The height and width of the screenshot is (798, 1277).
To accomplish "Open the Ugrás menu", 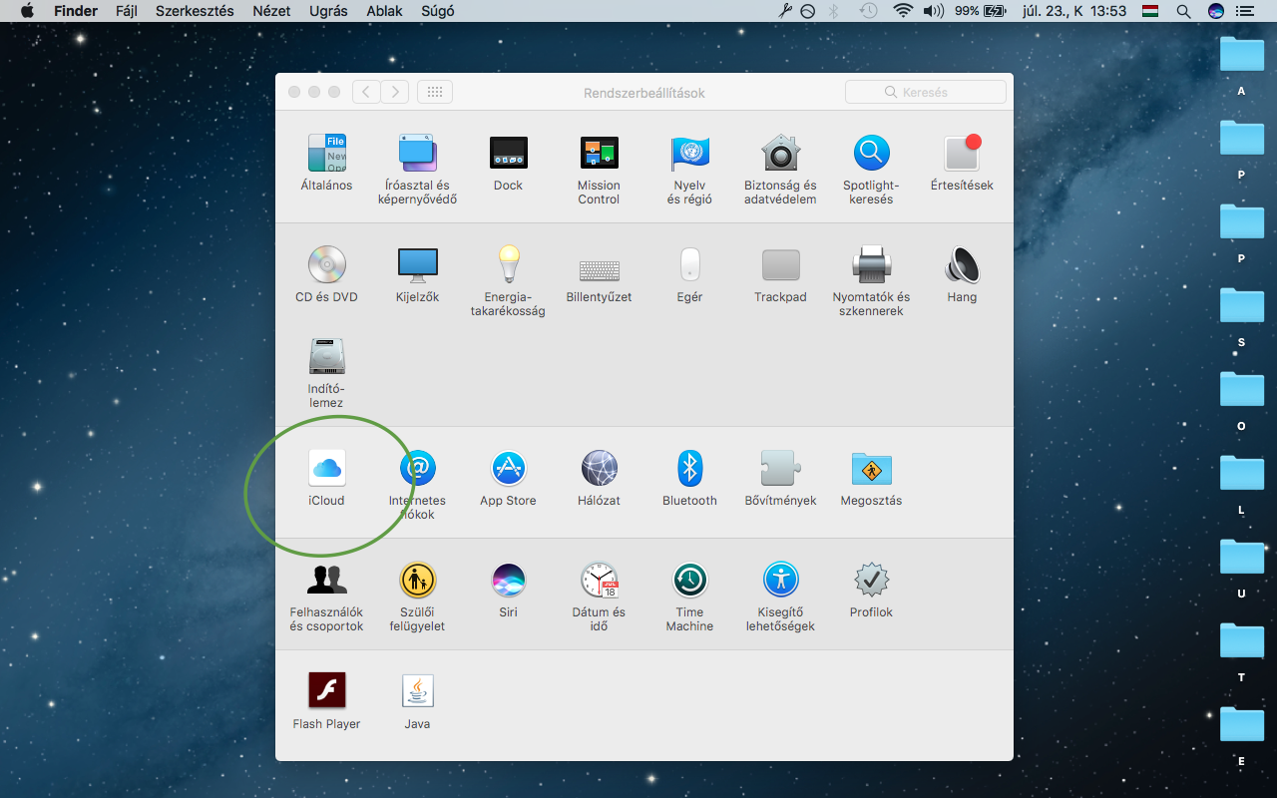I will tap(329, 11).
